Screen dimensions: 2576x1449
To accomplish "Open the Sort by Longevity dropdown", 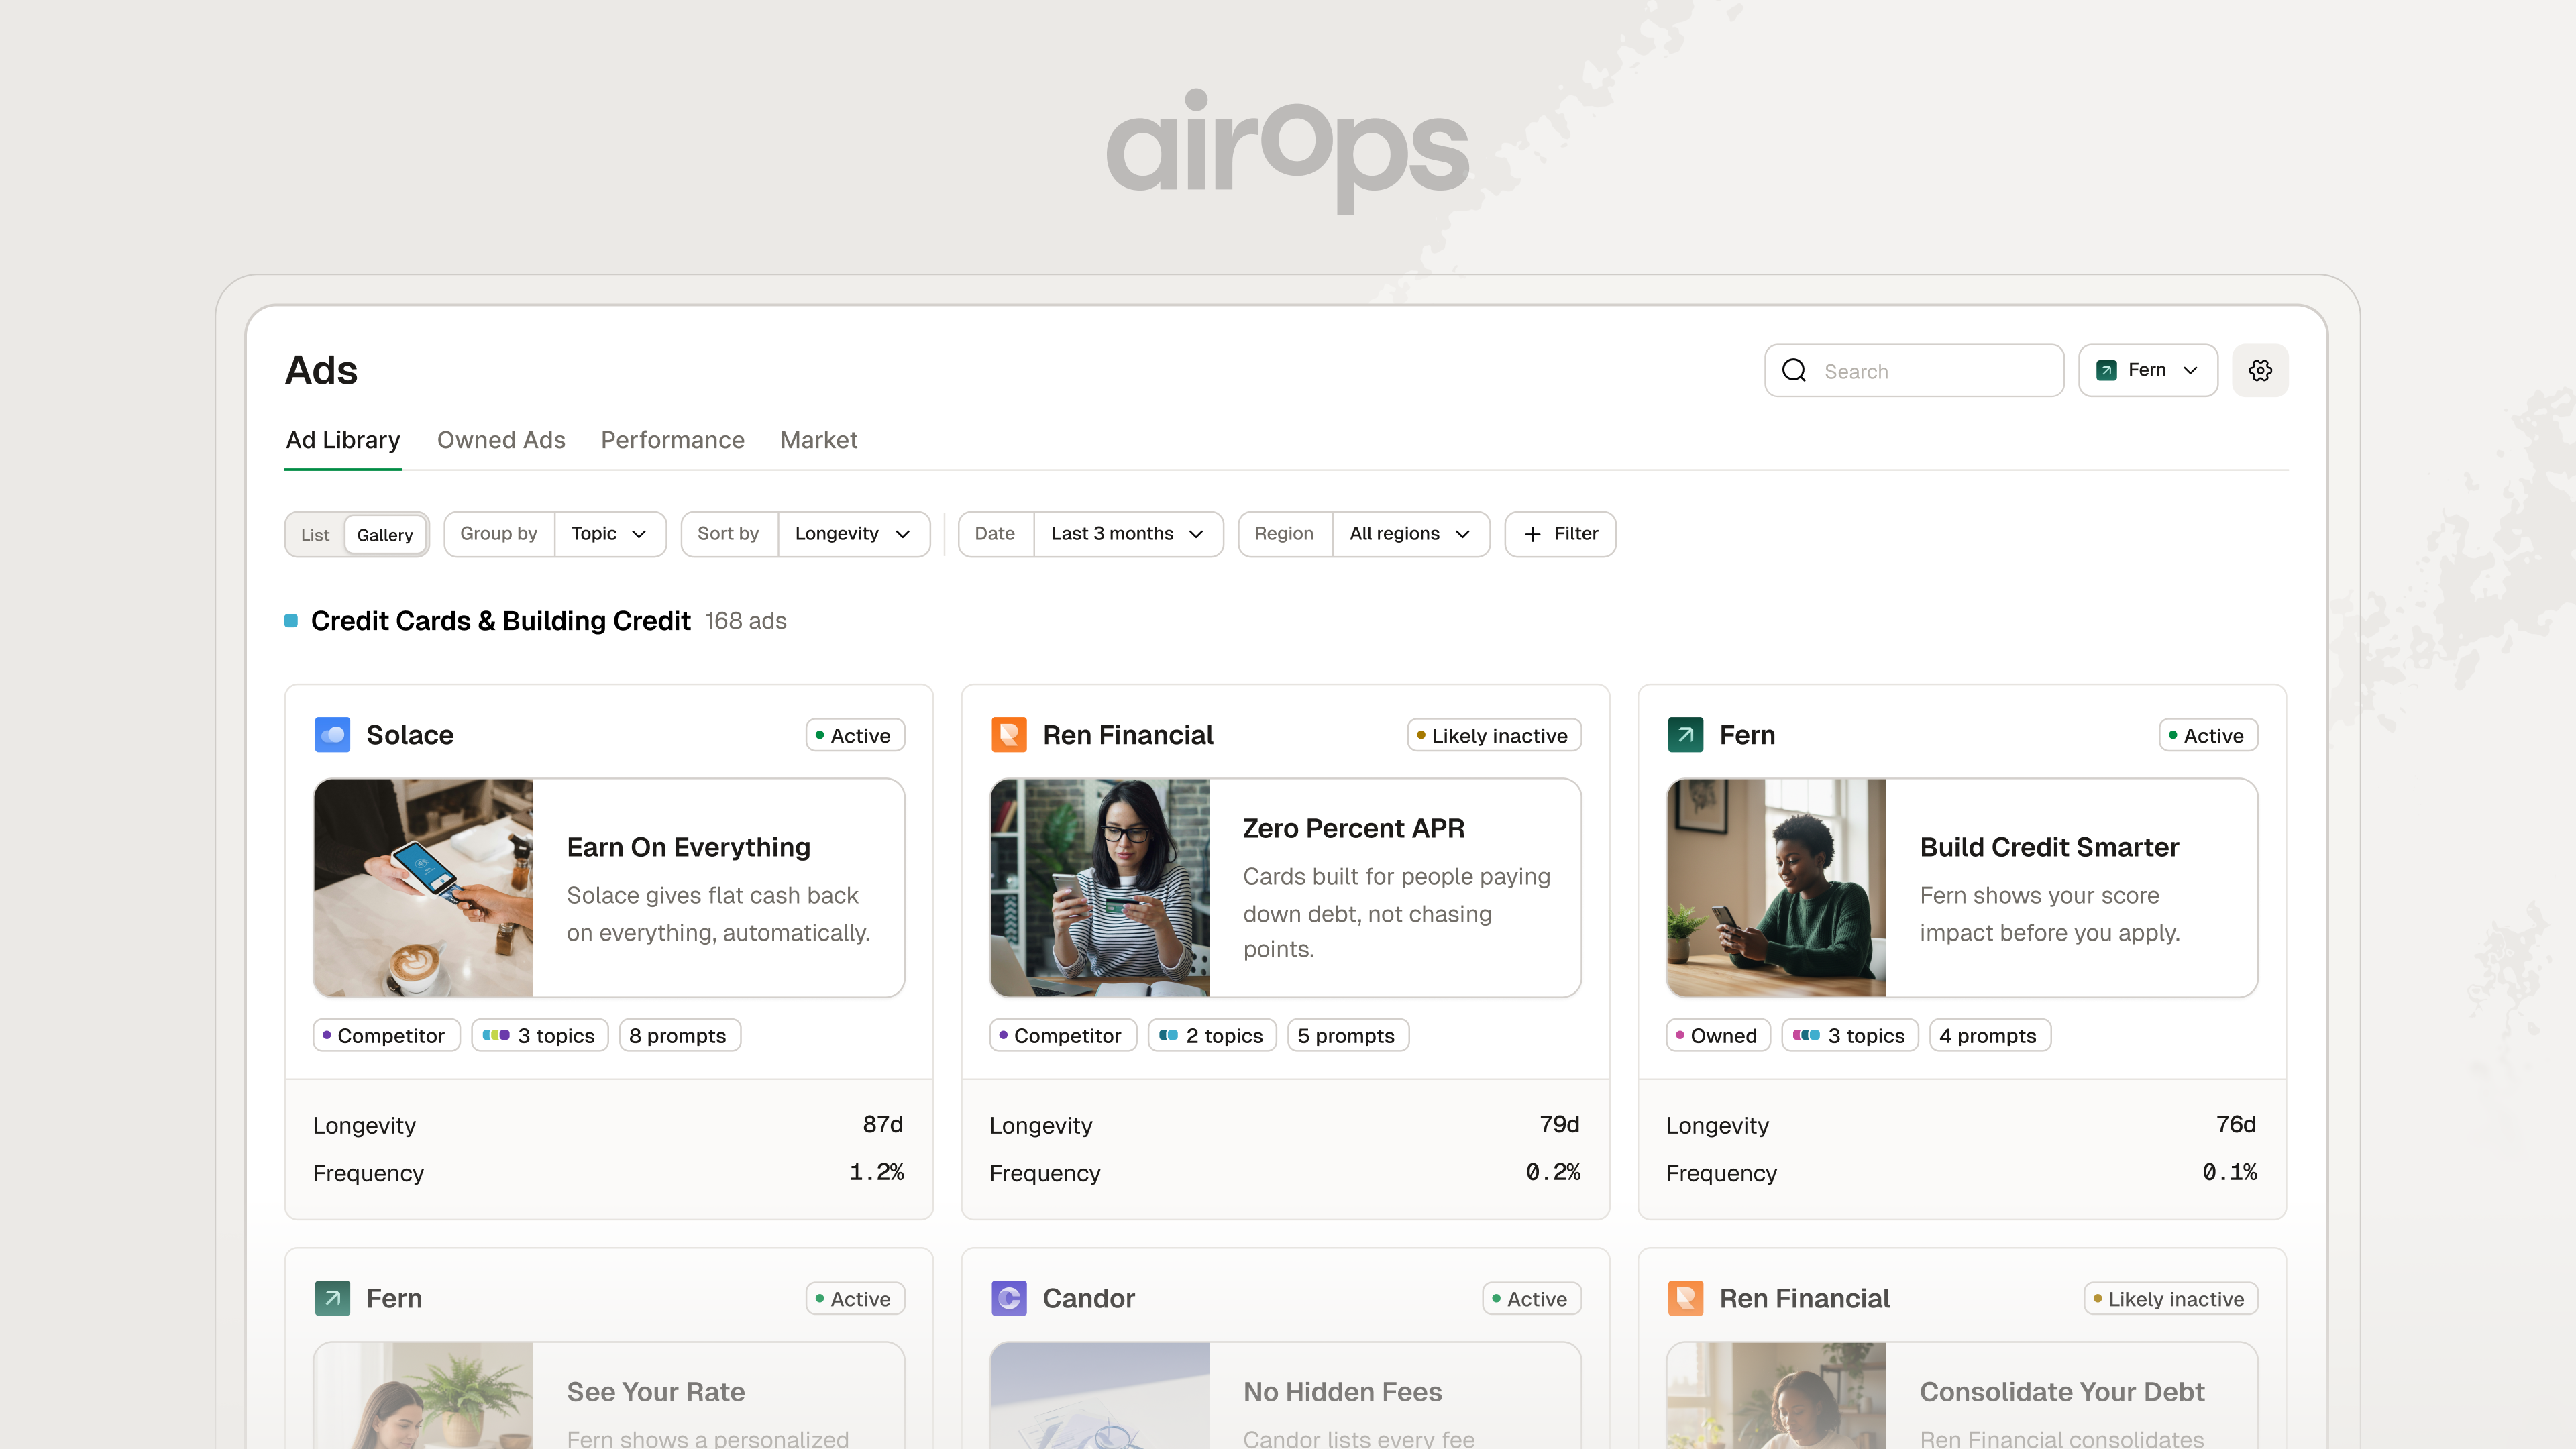I will [x=853, y=534].
